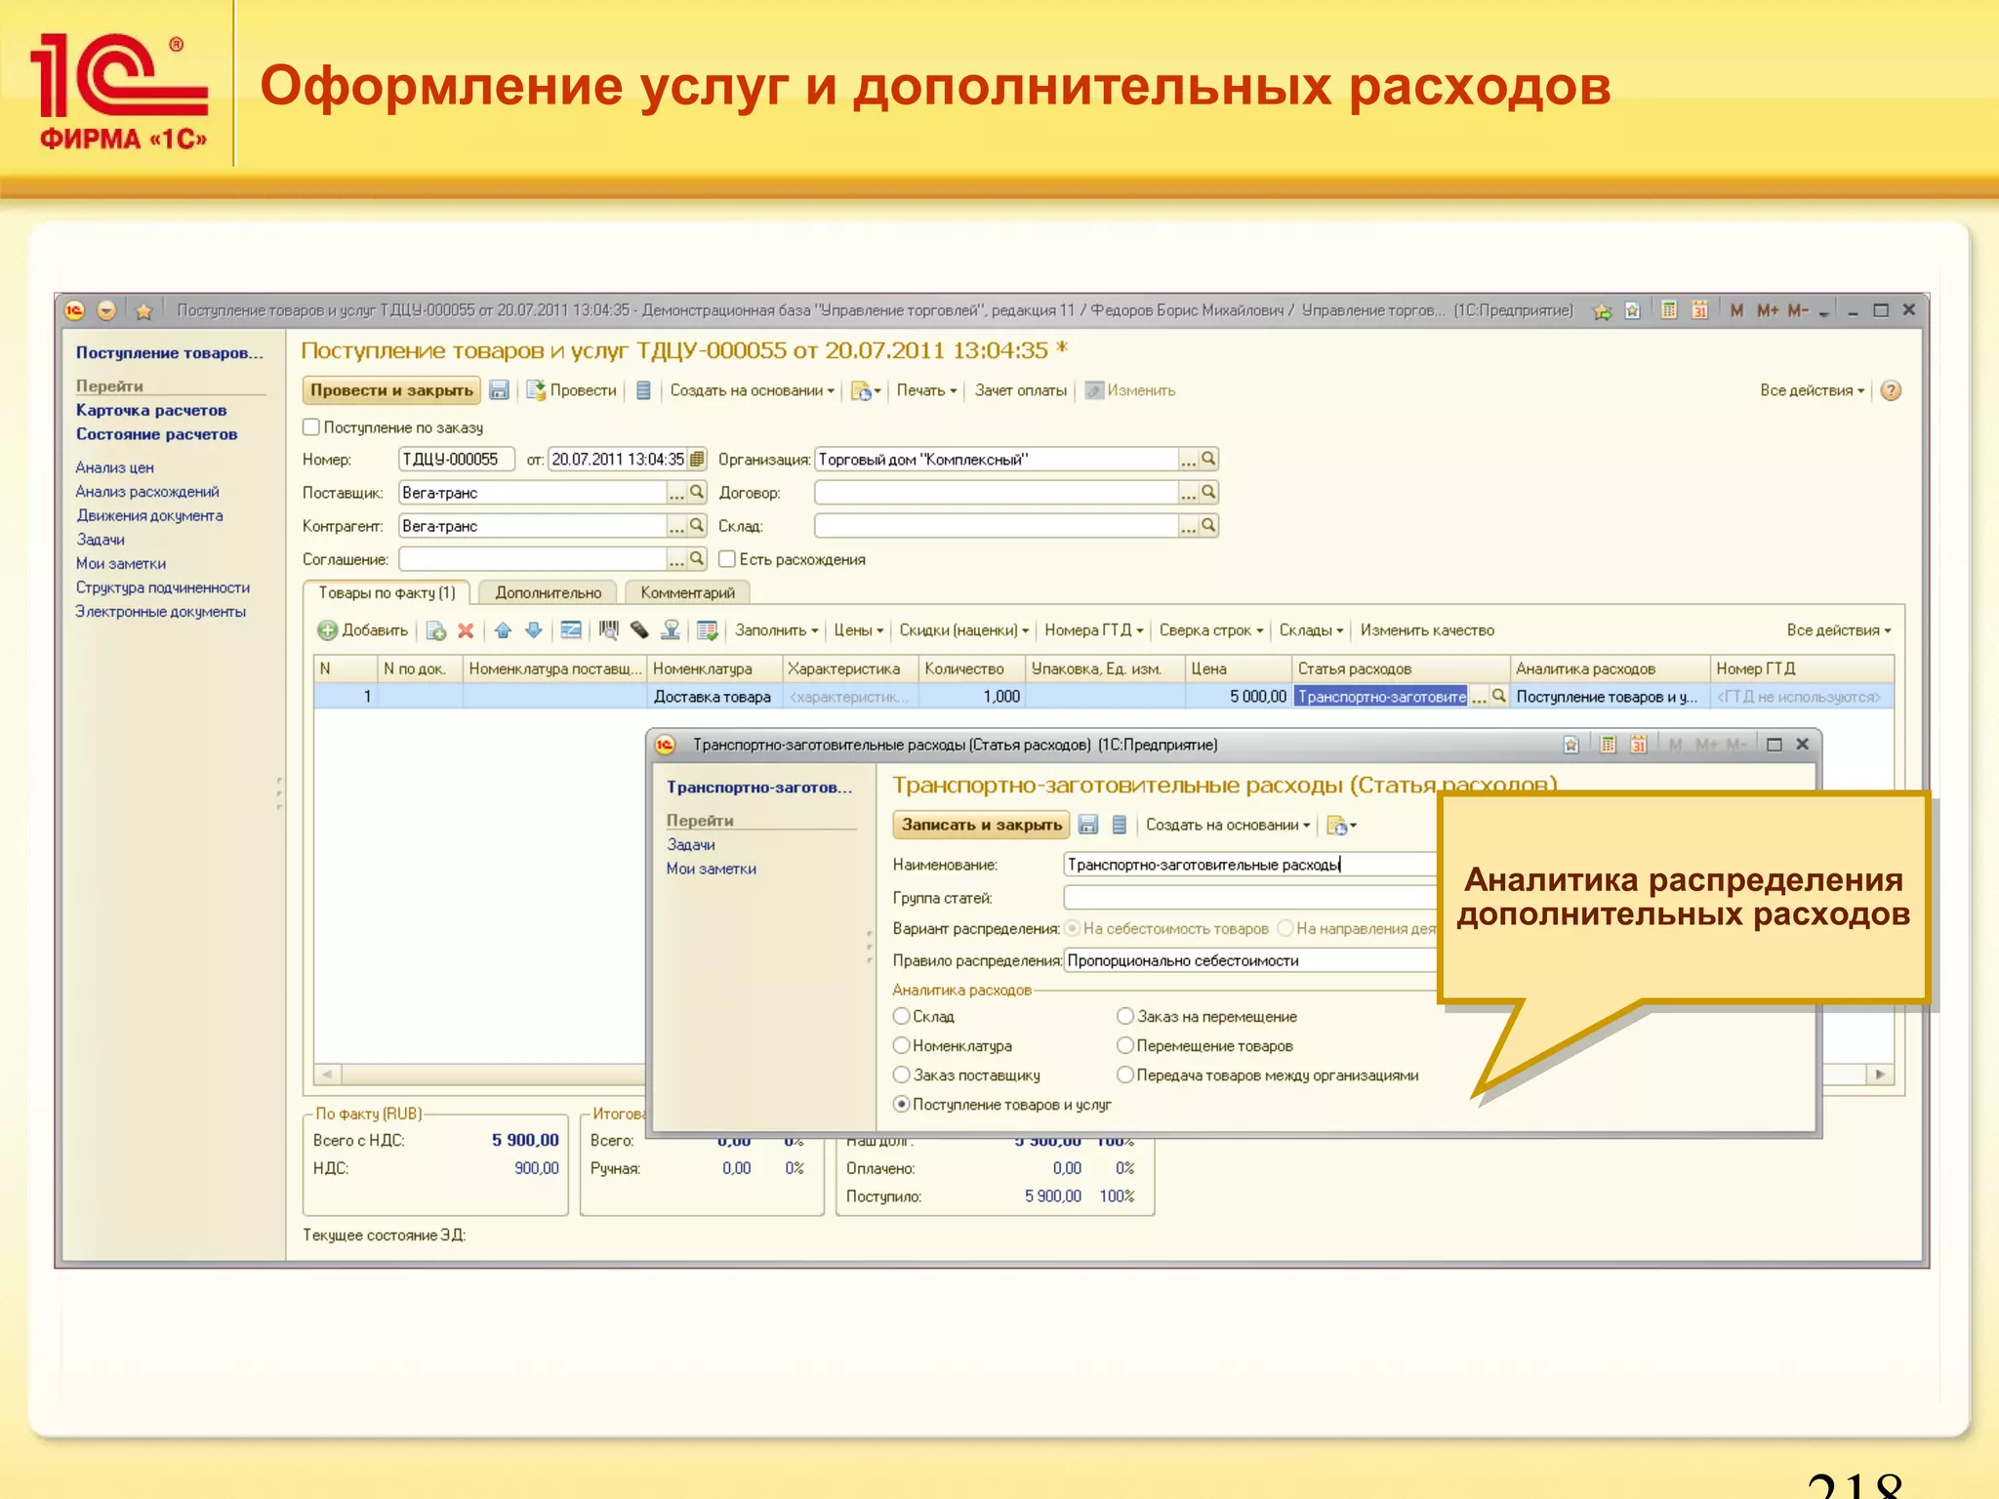1999x1499 pixels.
Task: Move row up with the blue up arrow
Action: tap(503, 630)
